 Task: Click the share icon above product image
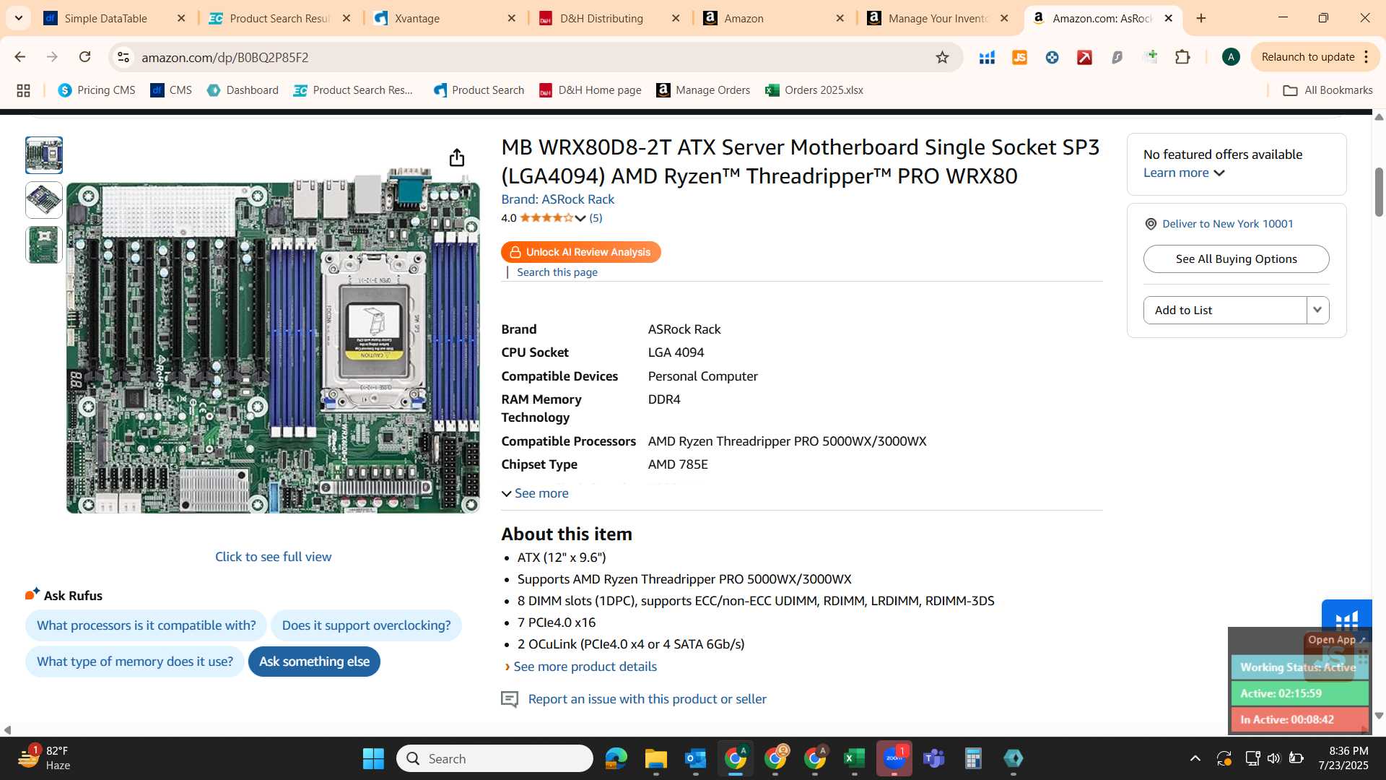tap(456, 157)
